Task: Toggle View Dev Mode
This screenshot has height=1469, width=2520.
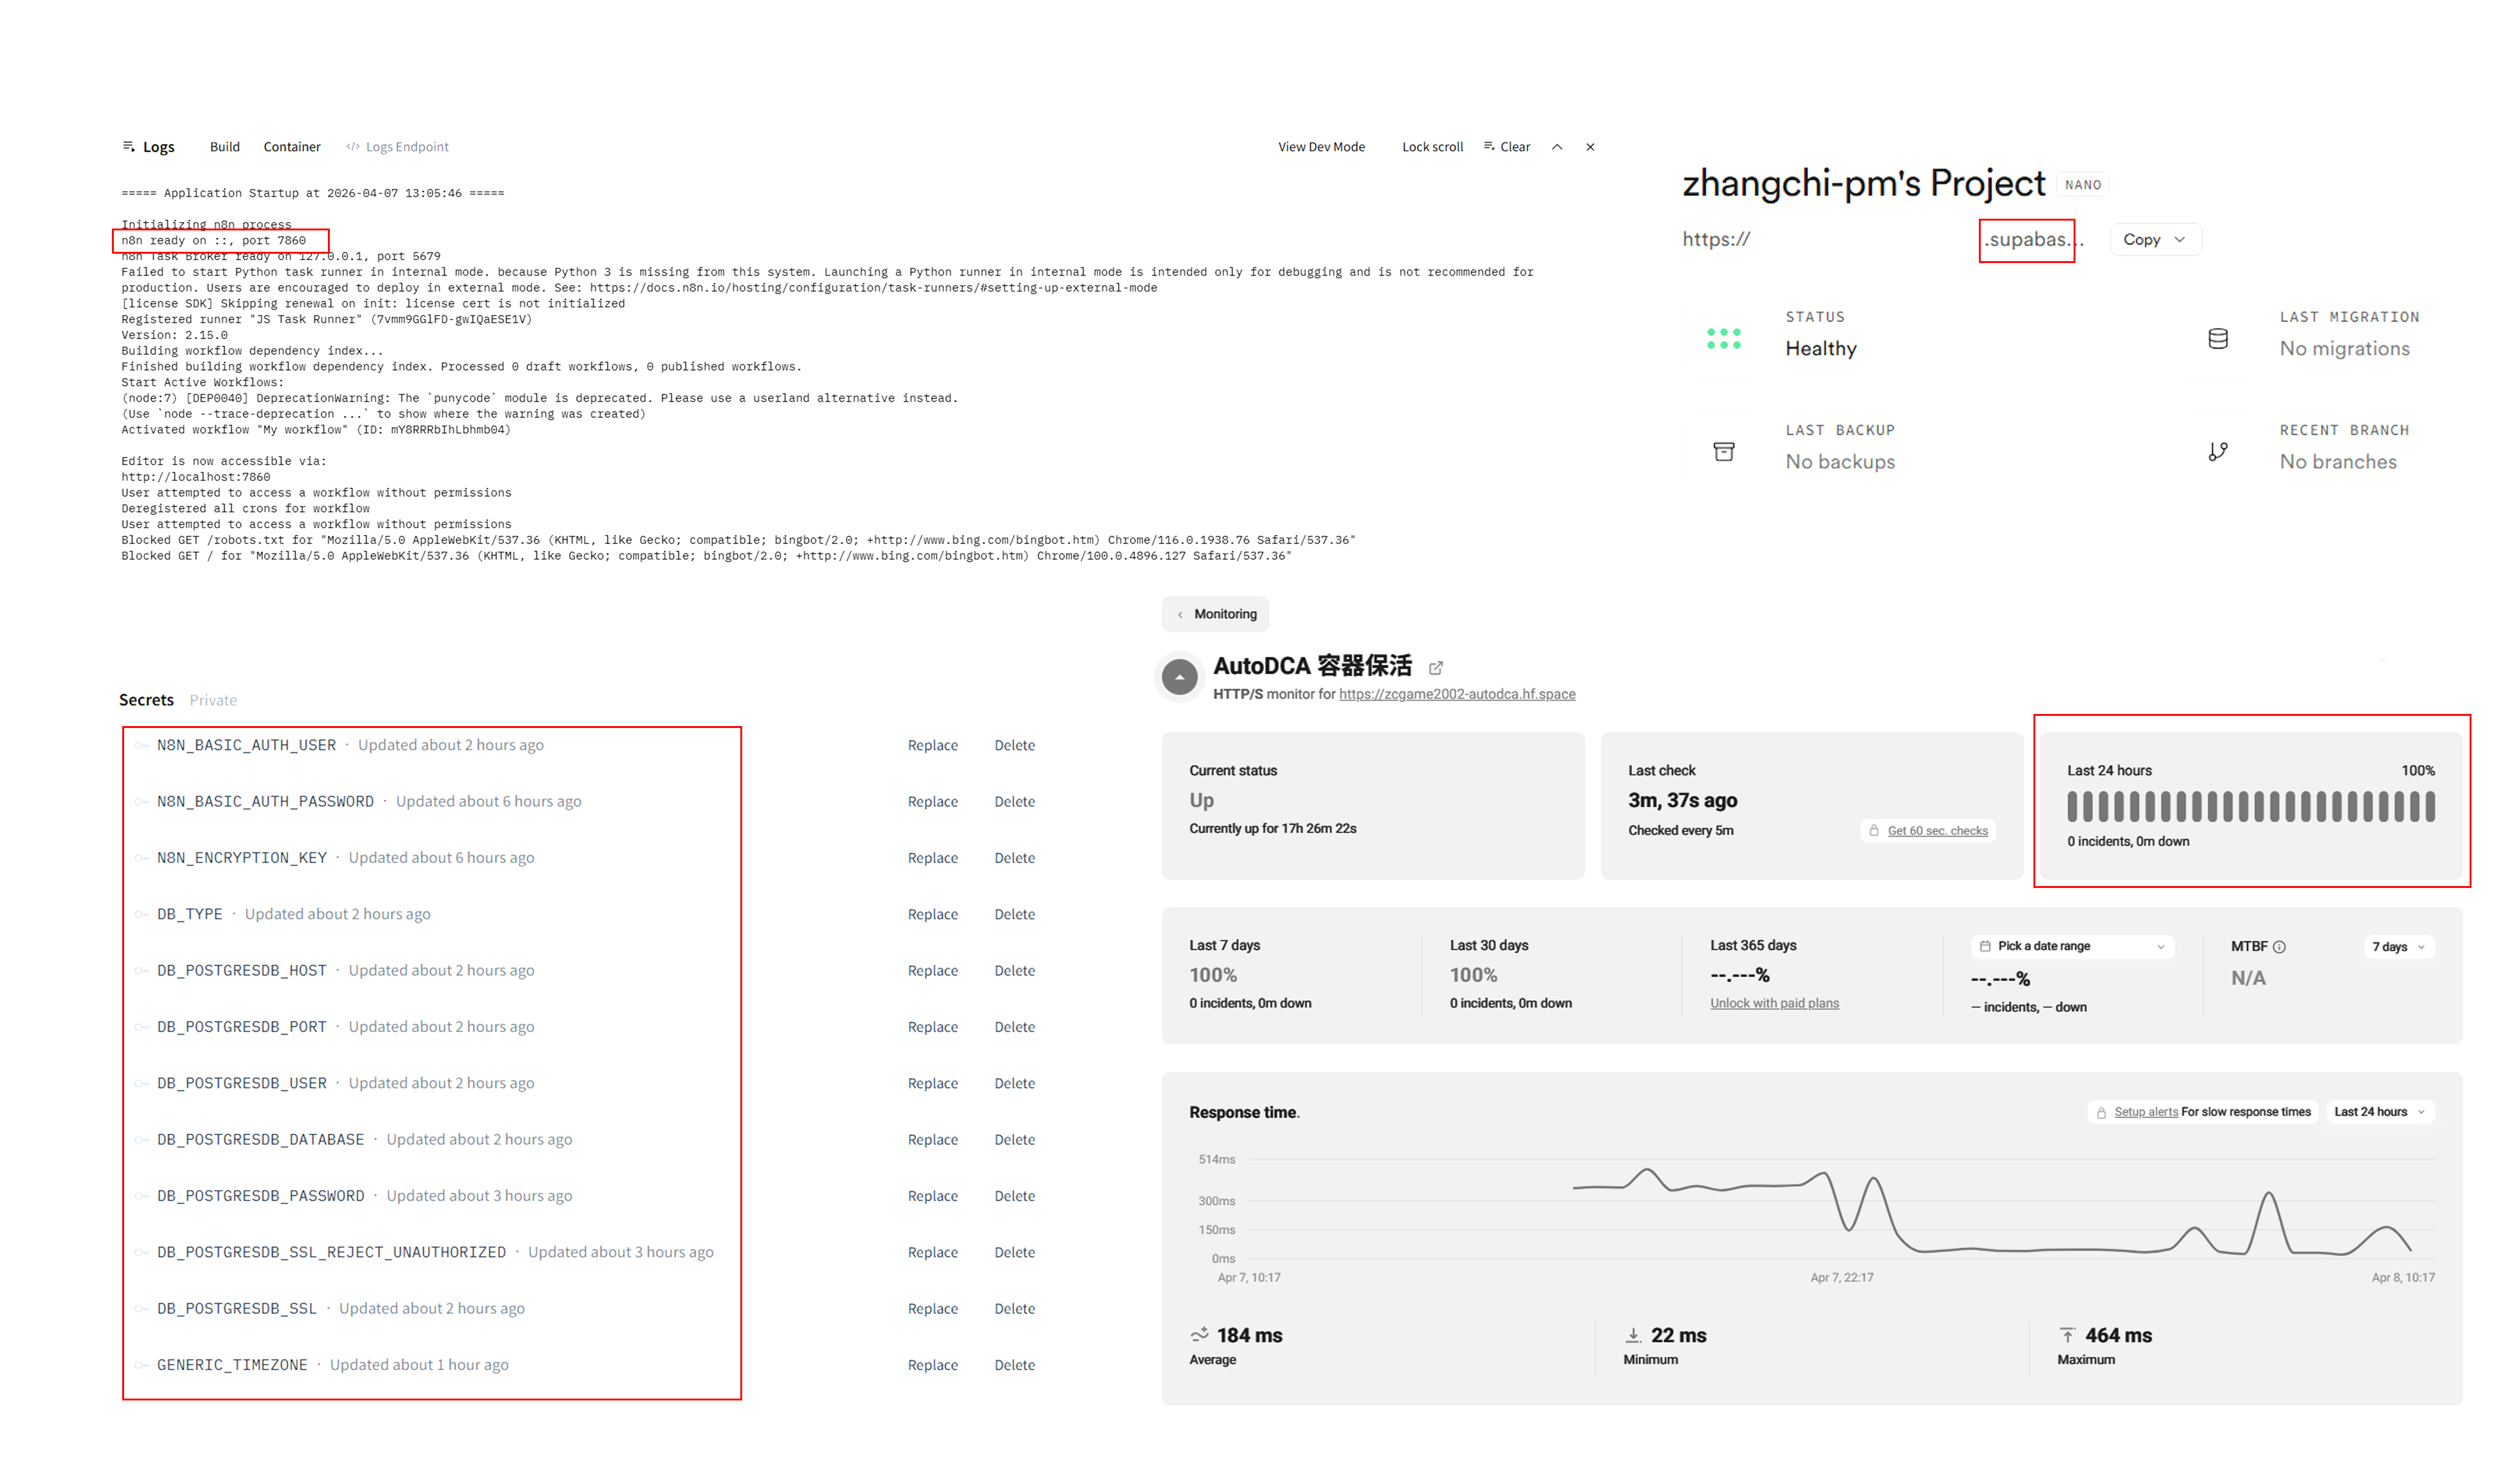Action: pos(1321,147)
